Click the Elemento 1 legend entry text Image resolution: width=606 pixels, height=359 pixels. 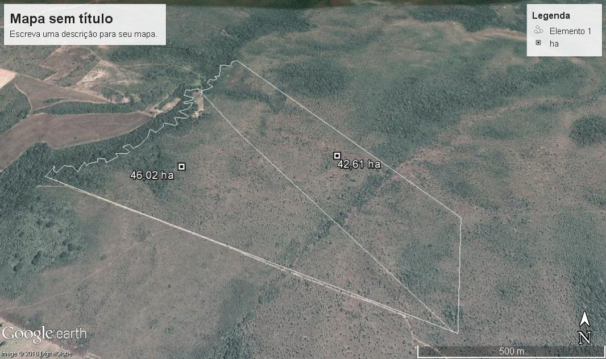tap(570, 31)
